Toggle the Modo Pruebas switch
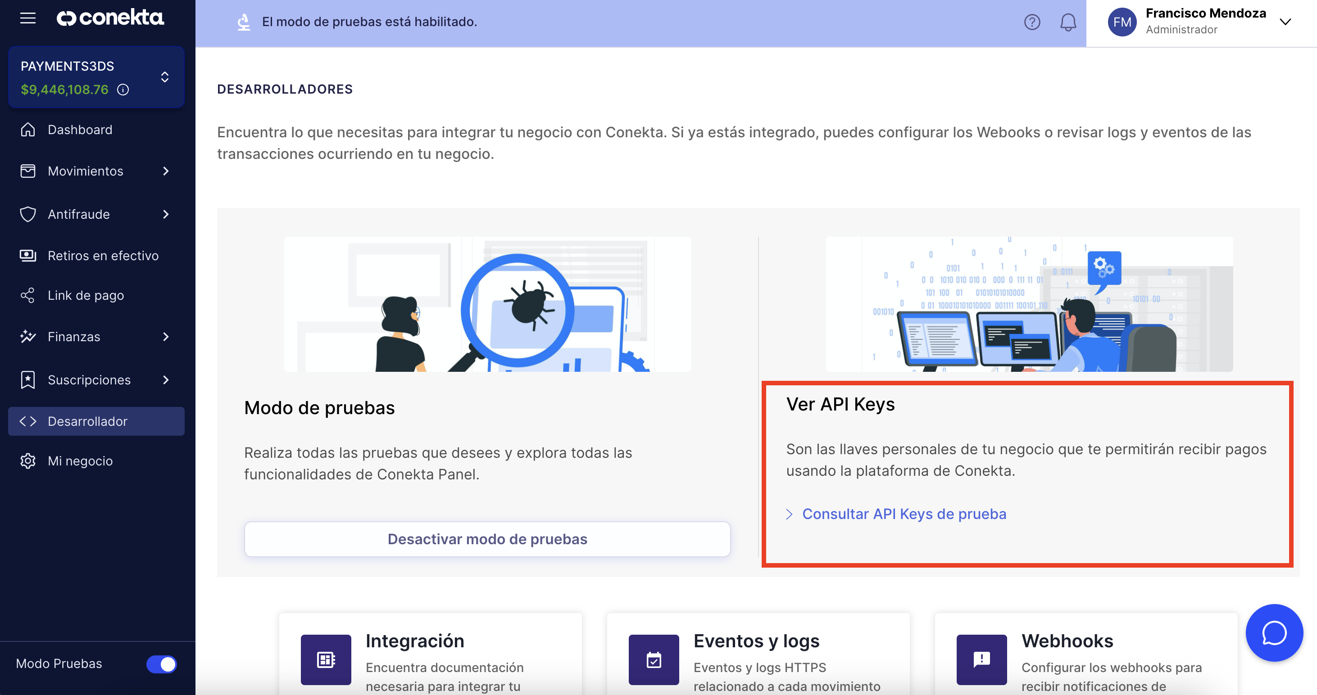The image size is (1317, 695). point(162,664)
